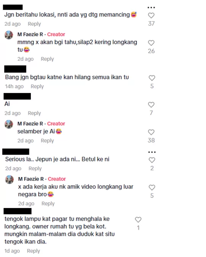Like the 'Serious la.. Jepun' comment
Image resolution: width=206 pixels, height=257 pixels.
tap(152, 160)
